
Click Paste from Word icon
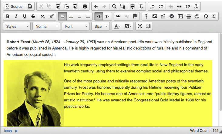click(x=75, y=6)
